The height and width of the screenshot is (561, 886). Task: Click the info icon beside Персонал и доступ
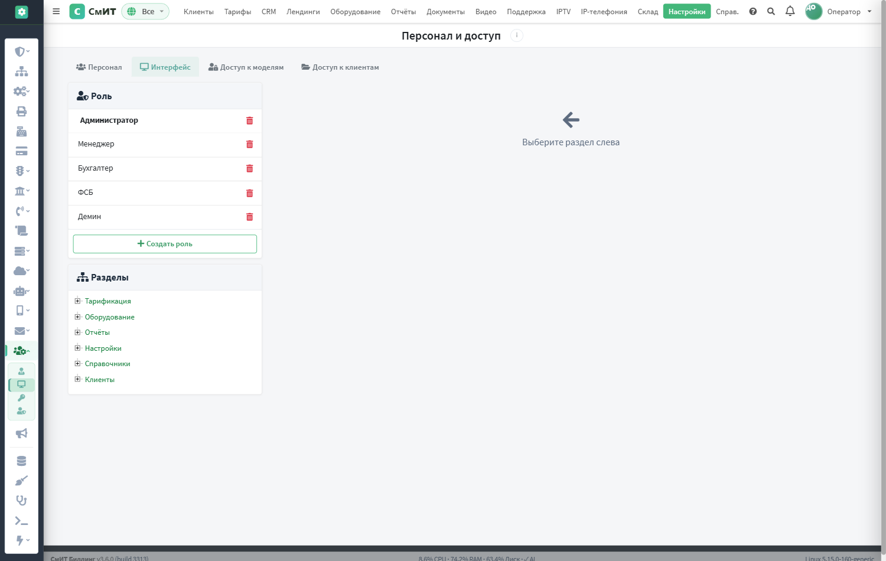[517, 35]
